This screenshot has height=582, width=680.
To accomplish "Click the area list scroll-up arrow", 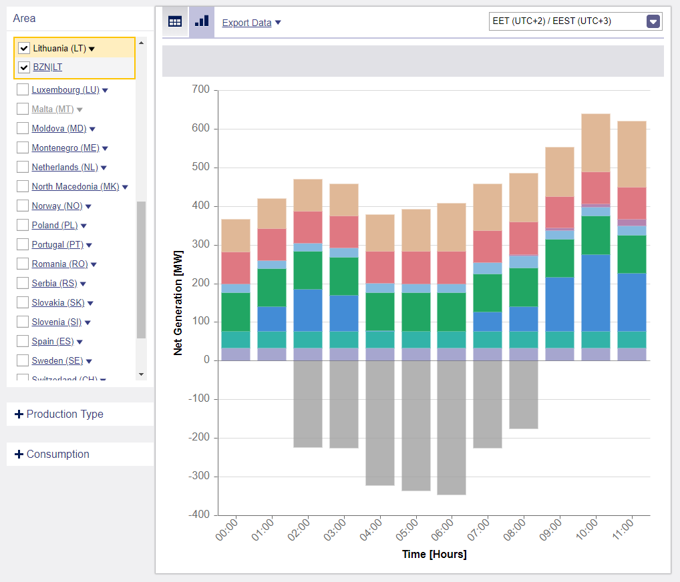I will [141, 43].
